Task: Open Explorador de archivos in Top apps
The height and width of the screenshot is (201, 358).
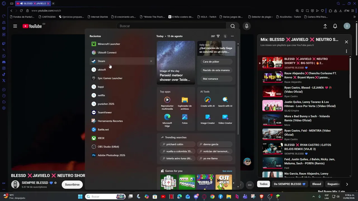Action: (185, 103)
